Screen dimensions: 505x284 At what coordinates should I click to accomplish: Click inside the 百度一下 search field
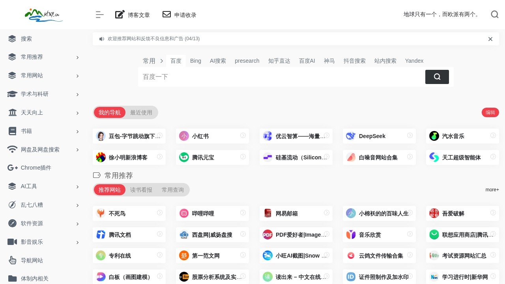click(x=276, y=77)
